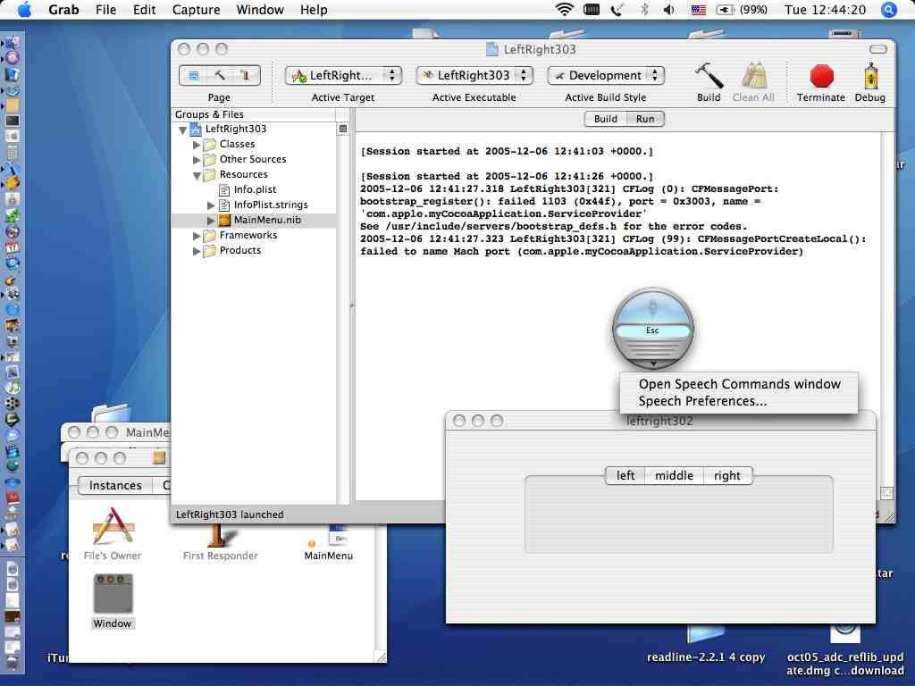Expand the Products folder
Screen dimensions: 915x686
197,250
